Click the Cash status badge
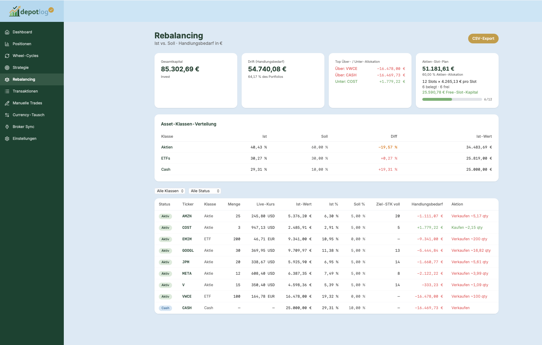This screenshot has height=345, width=542. pos(165,308)
